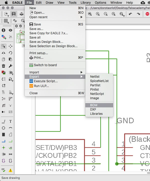Select the Invoke tool
Screen dimensions: 150x181
pyautogui.click(x=3, y=112)
